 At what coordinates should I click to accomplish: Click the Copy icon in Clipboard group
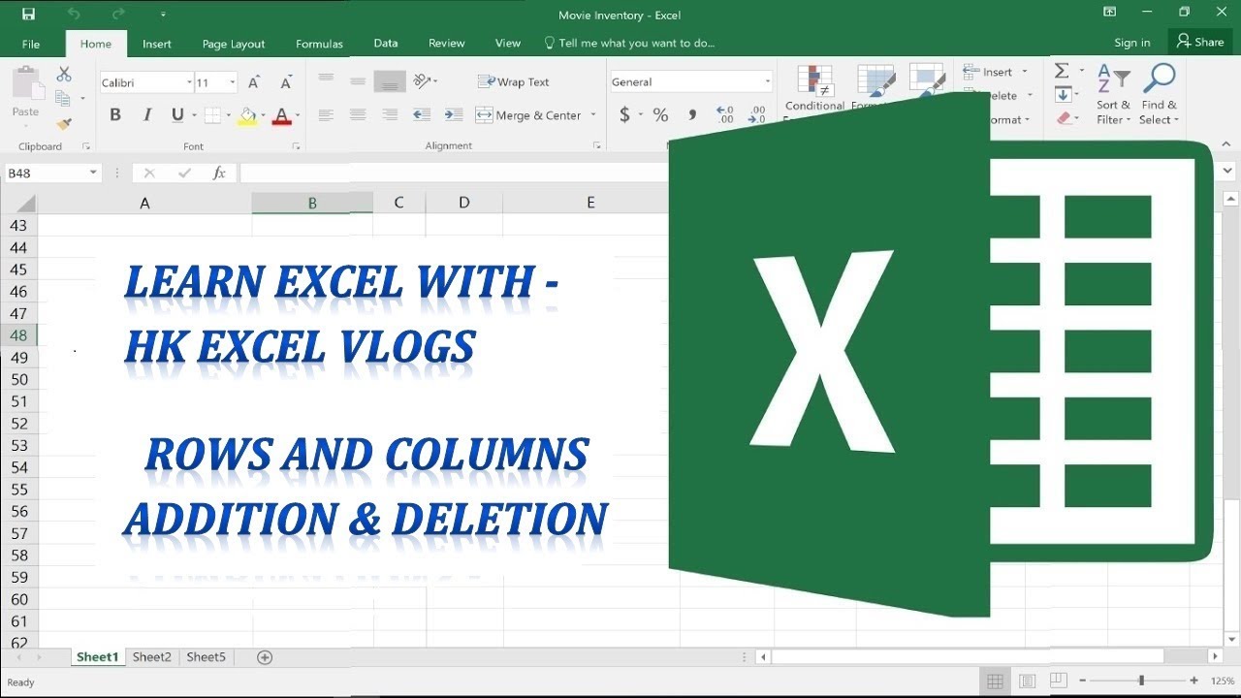[64, 98]
